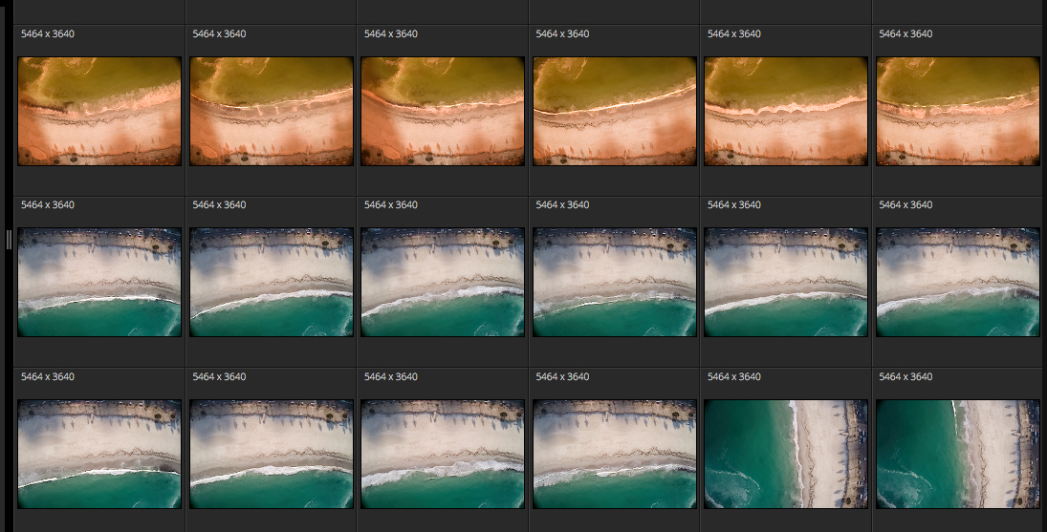The width and height of the screenshot is (1047, 532).
Task: Select first teal beach thumbnail in middle row
Action: 99,282
